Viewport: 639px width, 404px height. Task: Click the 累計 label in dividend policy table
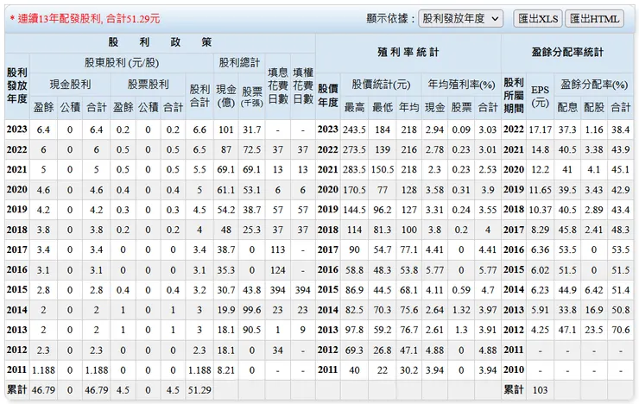(16, 389)
